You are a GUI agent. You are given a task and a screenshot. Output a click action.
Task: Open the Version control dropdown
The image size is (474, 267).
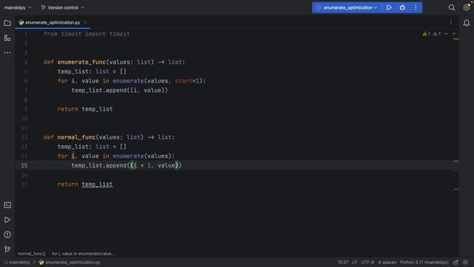[x=62, y=7]
